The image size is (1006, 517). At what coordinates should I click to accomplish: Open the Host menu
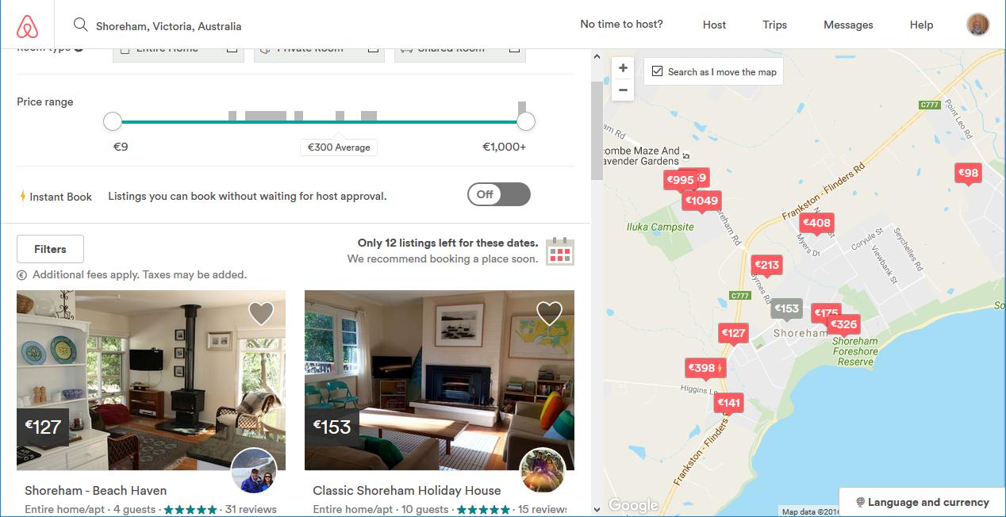(714, 25)
